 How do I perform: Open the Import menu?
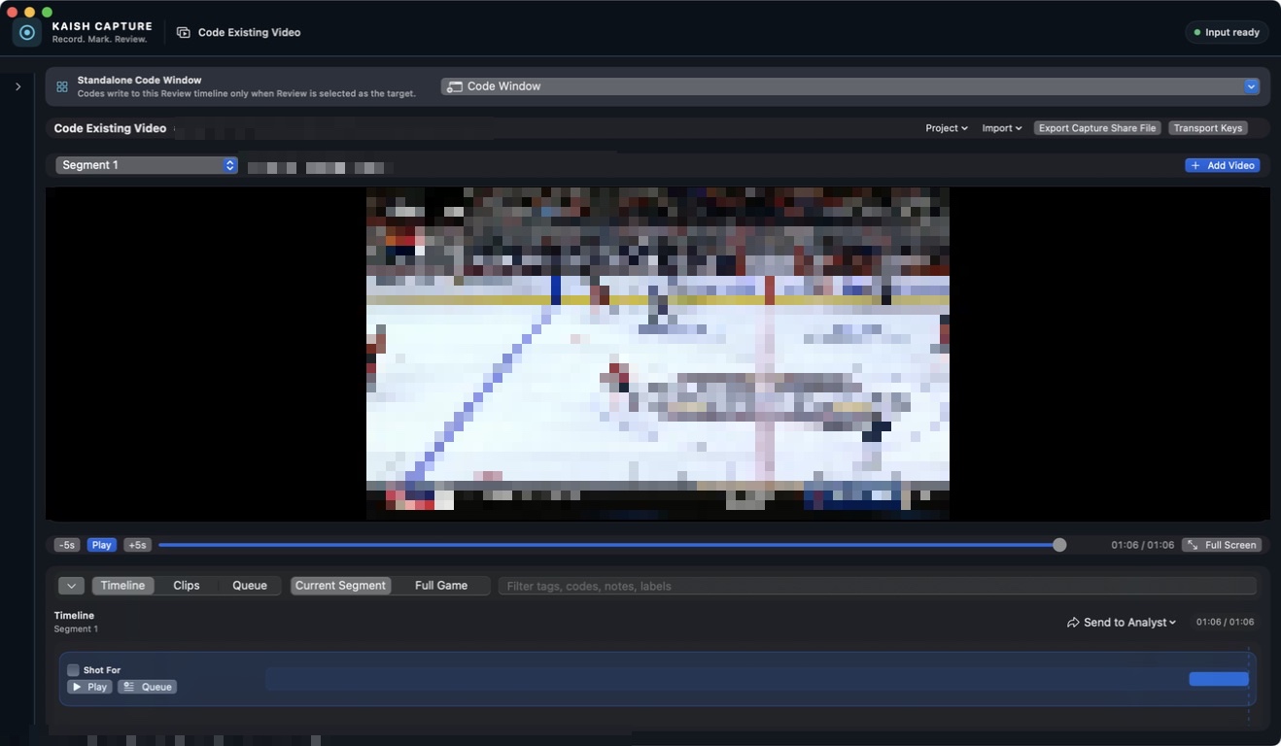tap(1002, 128)
